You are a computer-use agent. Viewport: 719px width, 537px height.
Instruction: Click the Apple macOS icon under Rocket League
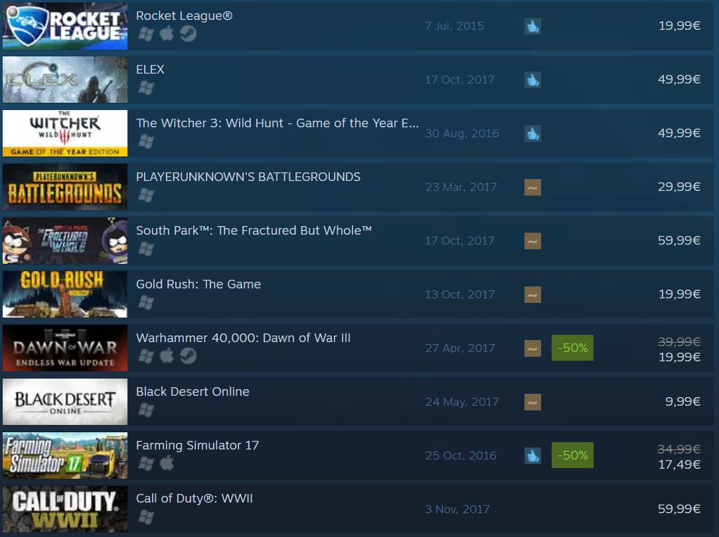pos(167,33)
